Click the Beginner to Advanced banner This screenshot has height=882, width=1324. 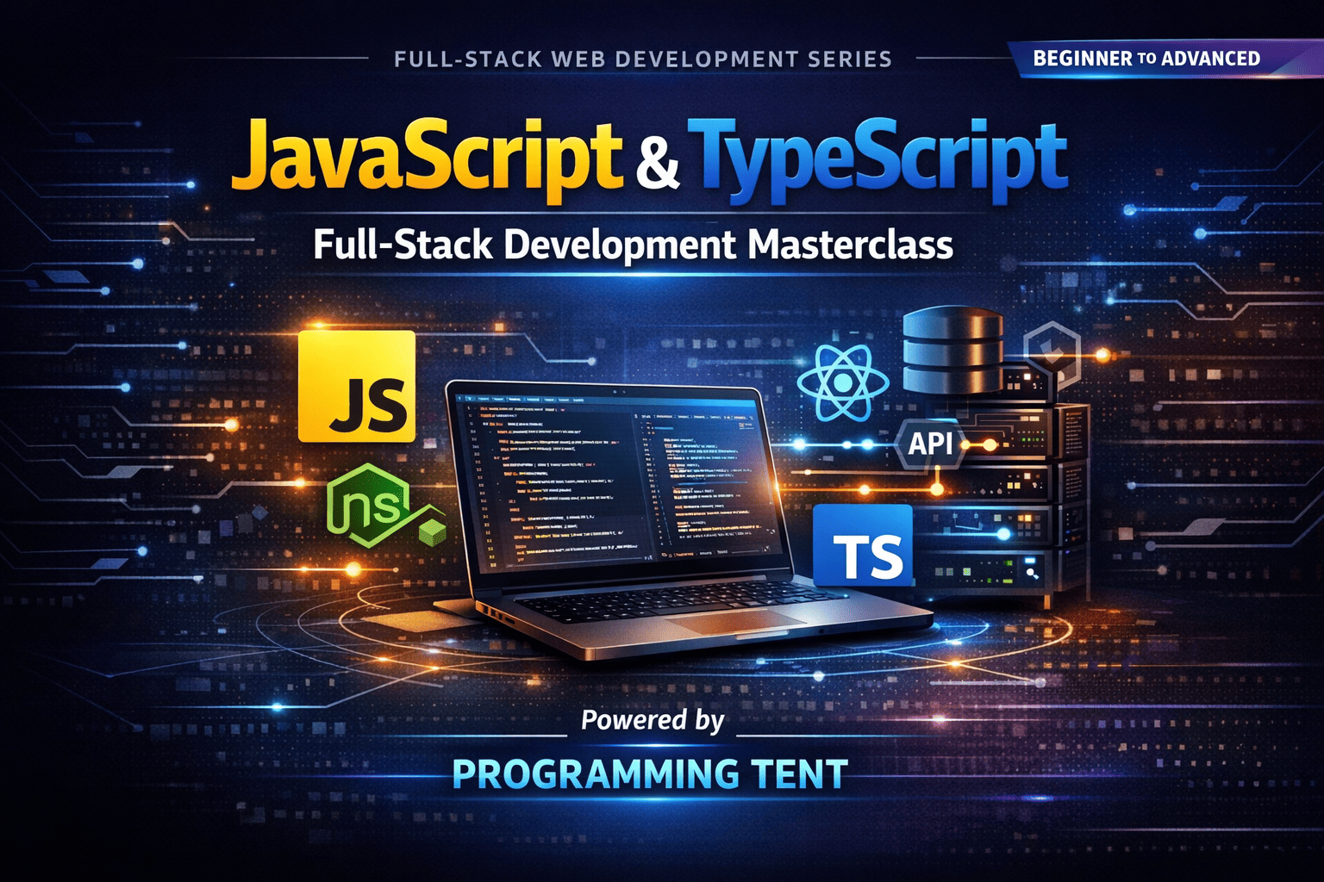pos(1165,59)
